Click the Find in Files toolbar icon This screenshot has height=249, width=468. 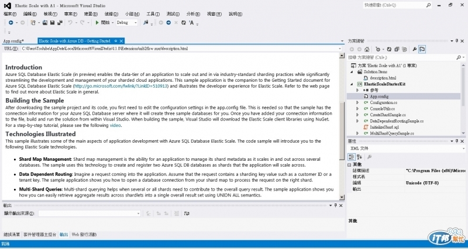click(x=146, y=23)
